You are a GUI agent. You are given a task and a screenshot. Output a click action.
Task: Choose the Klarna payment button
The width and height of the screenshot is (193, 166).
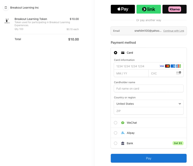click(x=175, y=9)
